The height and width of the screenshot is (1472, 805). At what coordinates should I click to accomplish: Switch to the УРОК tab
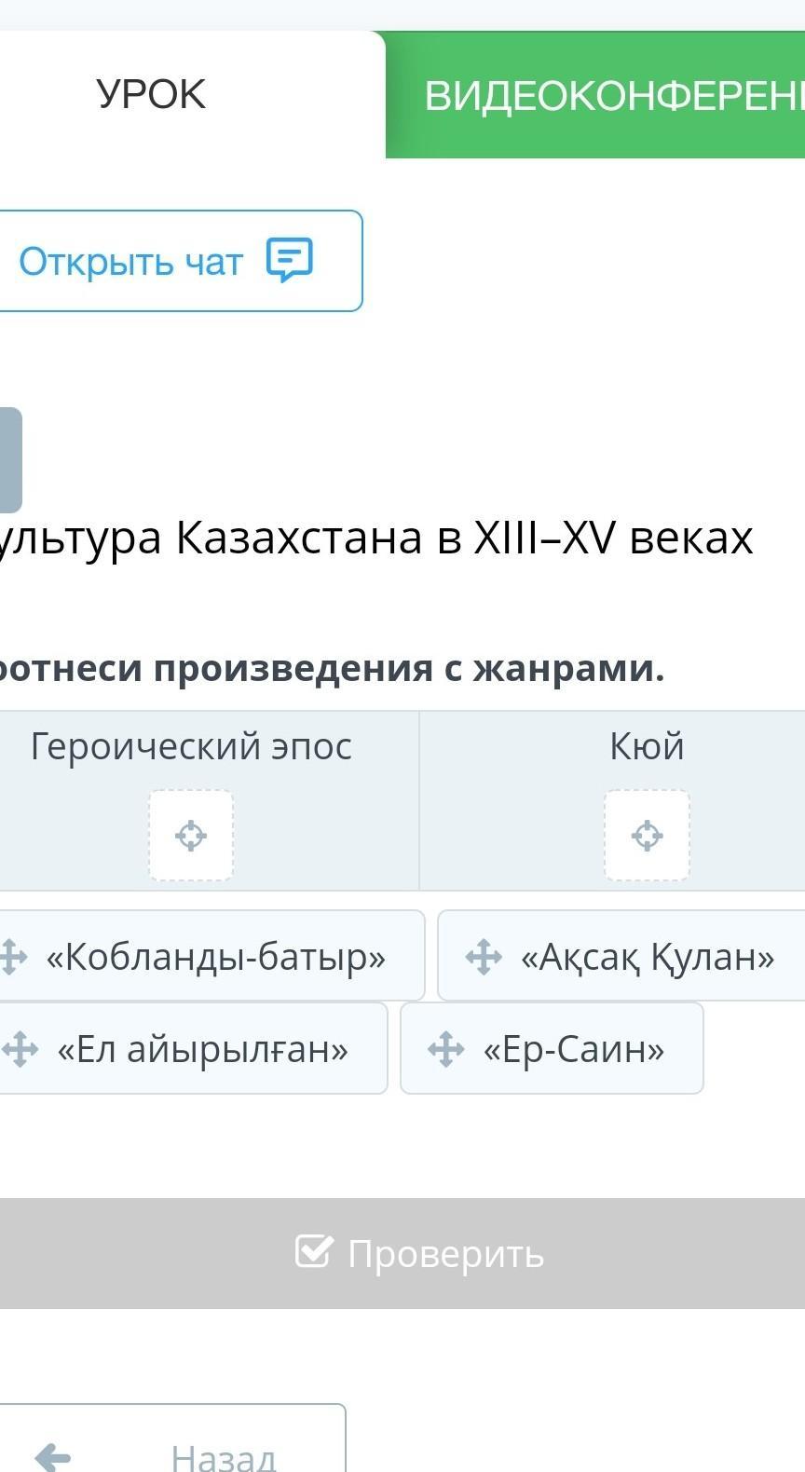pos(151,94)
